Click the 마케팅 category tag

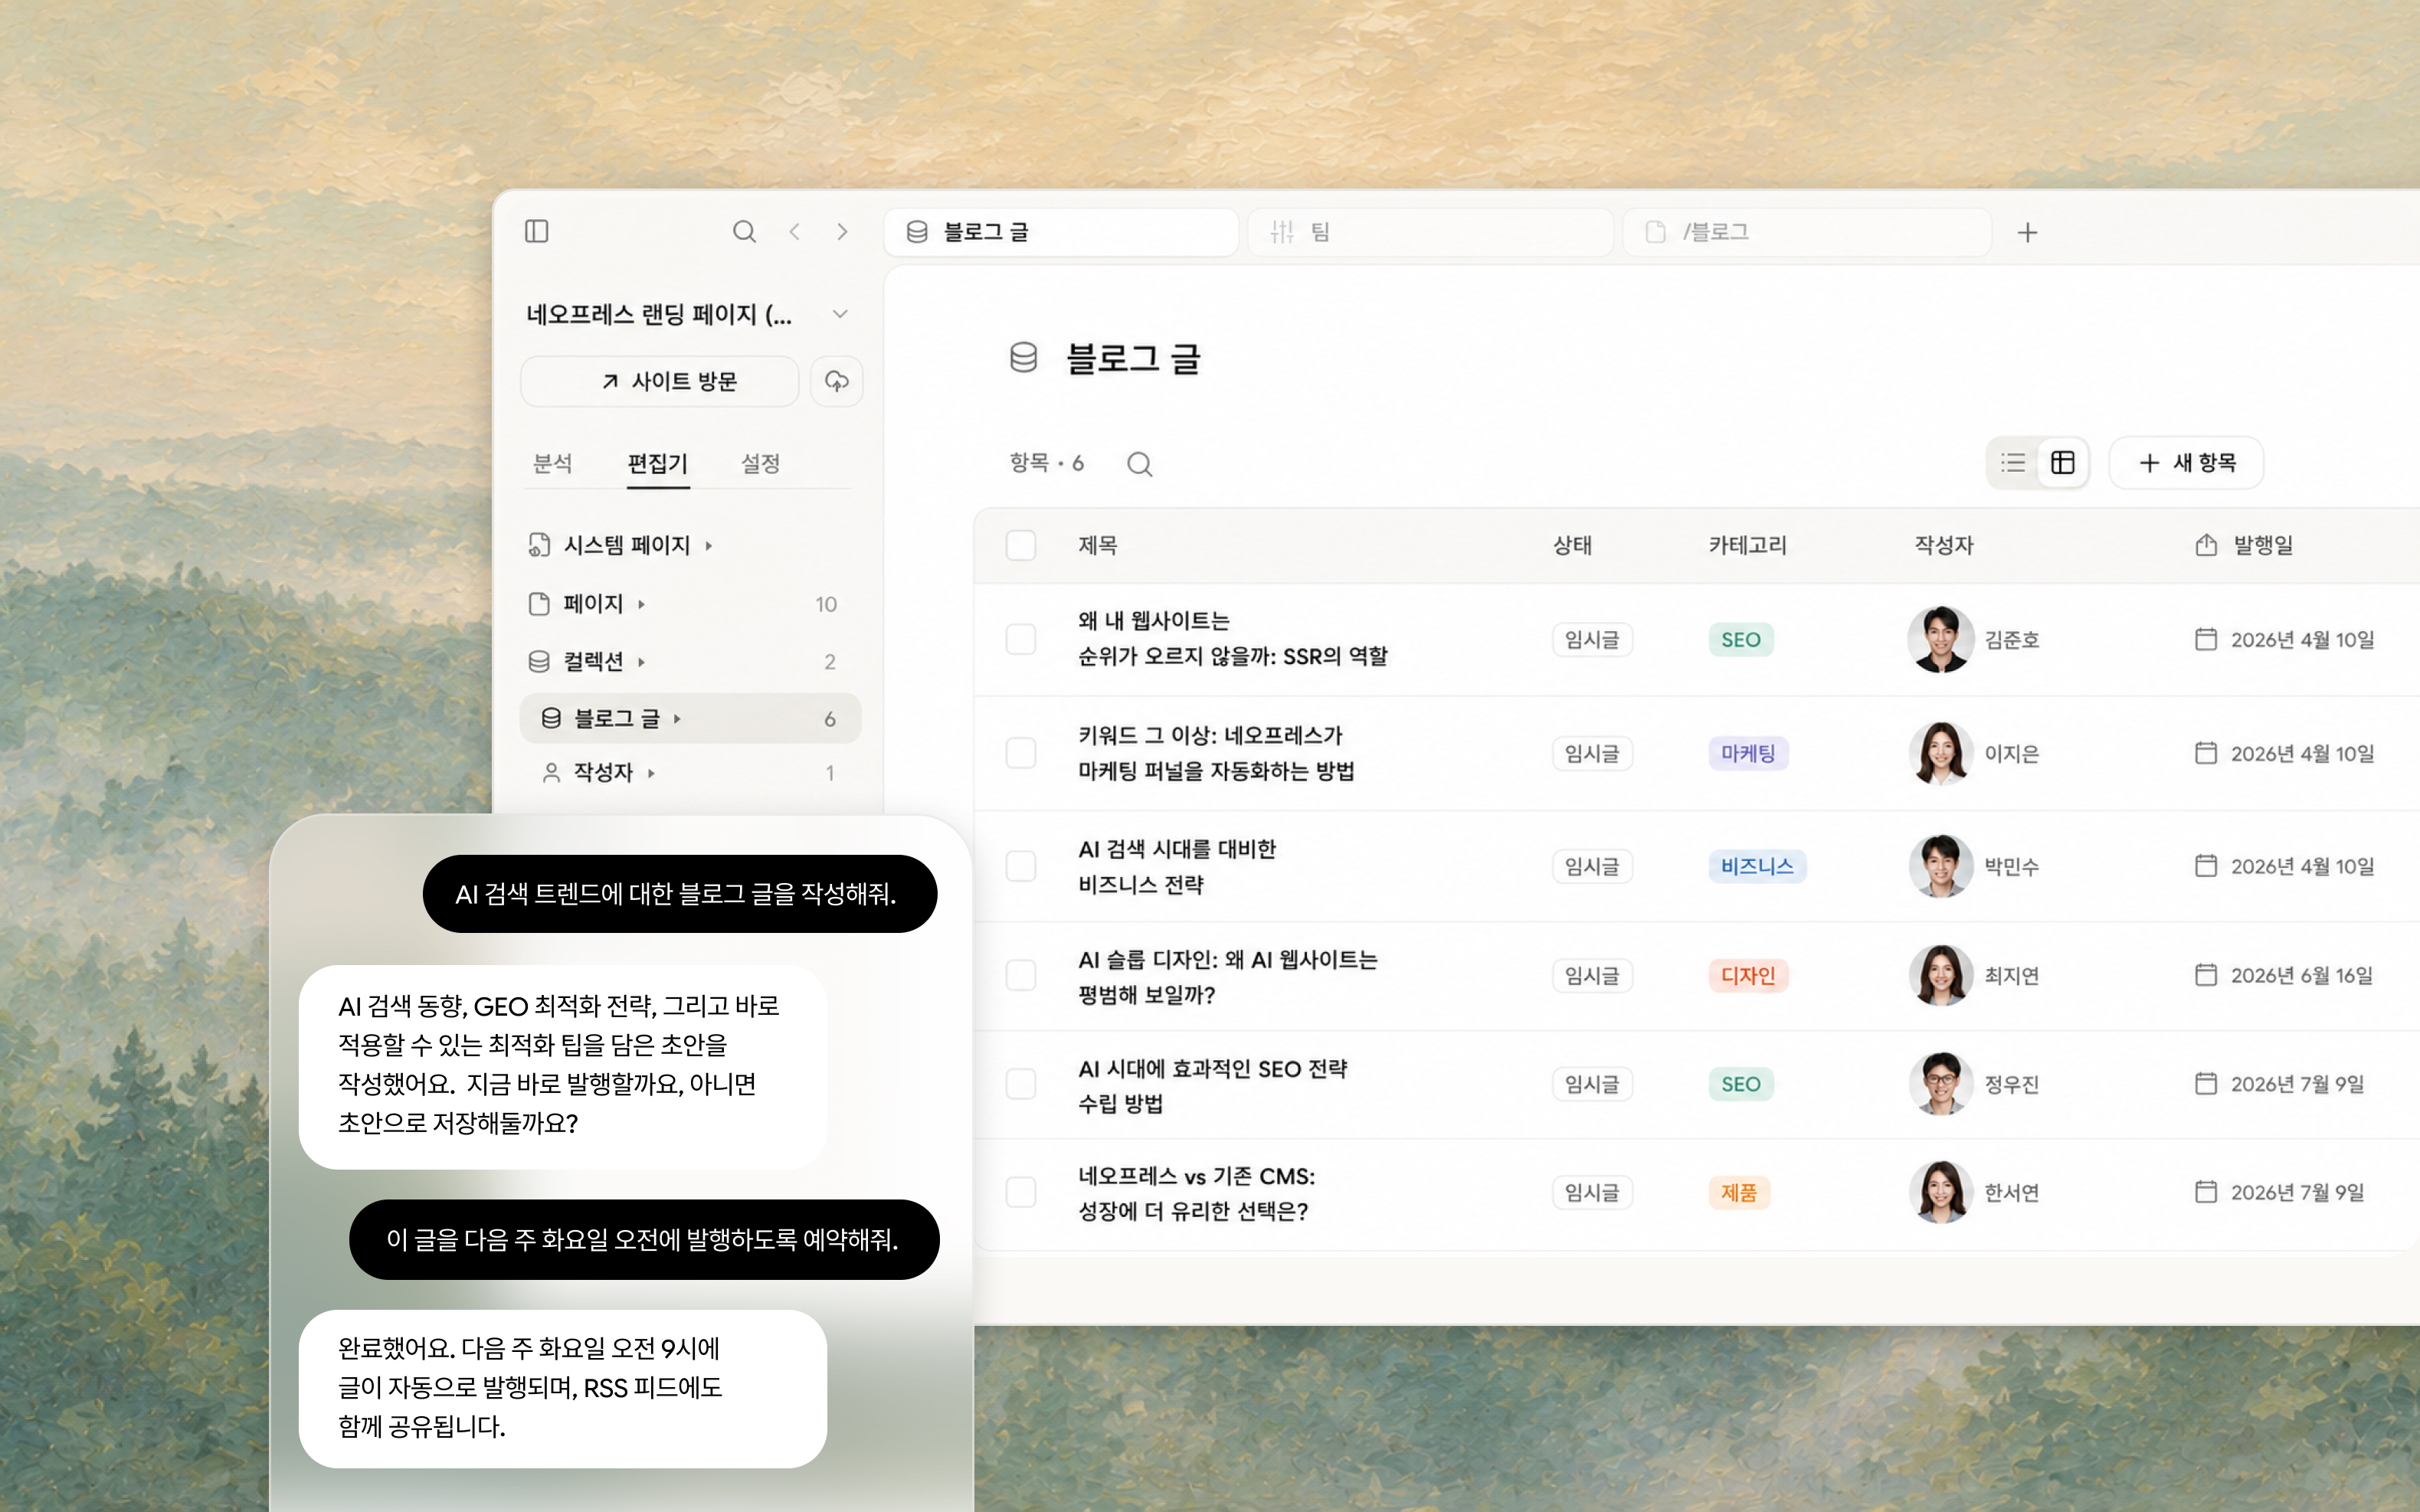tap(1747, 753)
